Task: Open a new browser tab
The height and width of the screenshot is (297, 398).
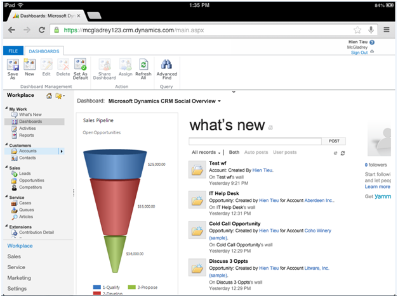Action: click(x=95, y=16)
